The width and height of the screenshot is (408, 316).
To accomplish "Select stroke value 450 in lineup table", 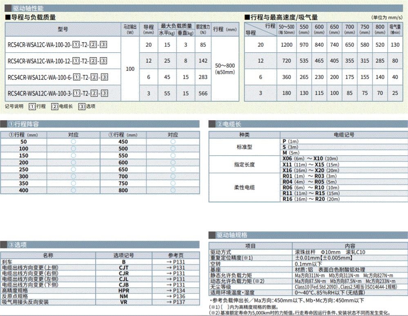I will [123, 142].
